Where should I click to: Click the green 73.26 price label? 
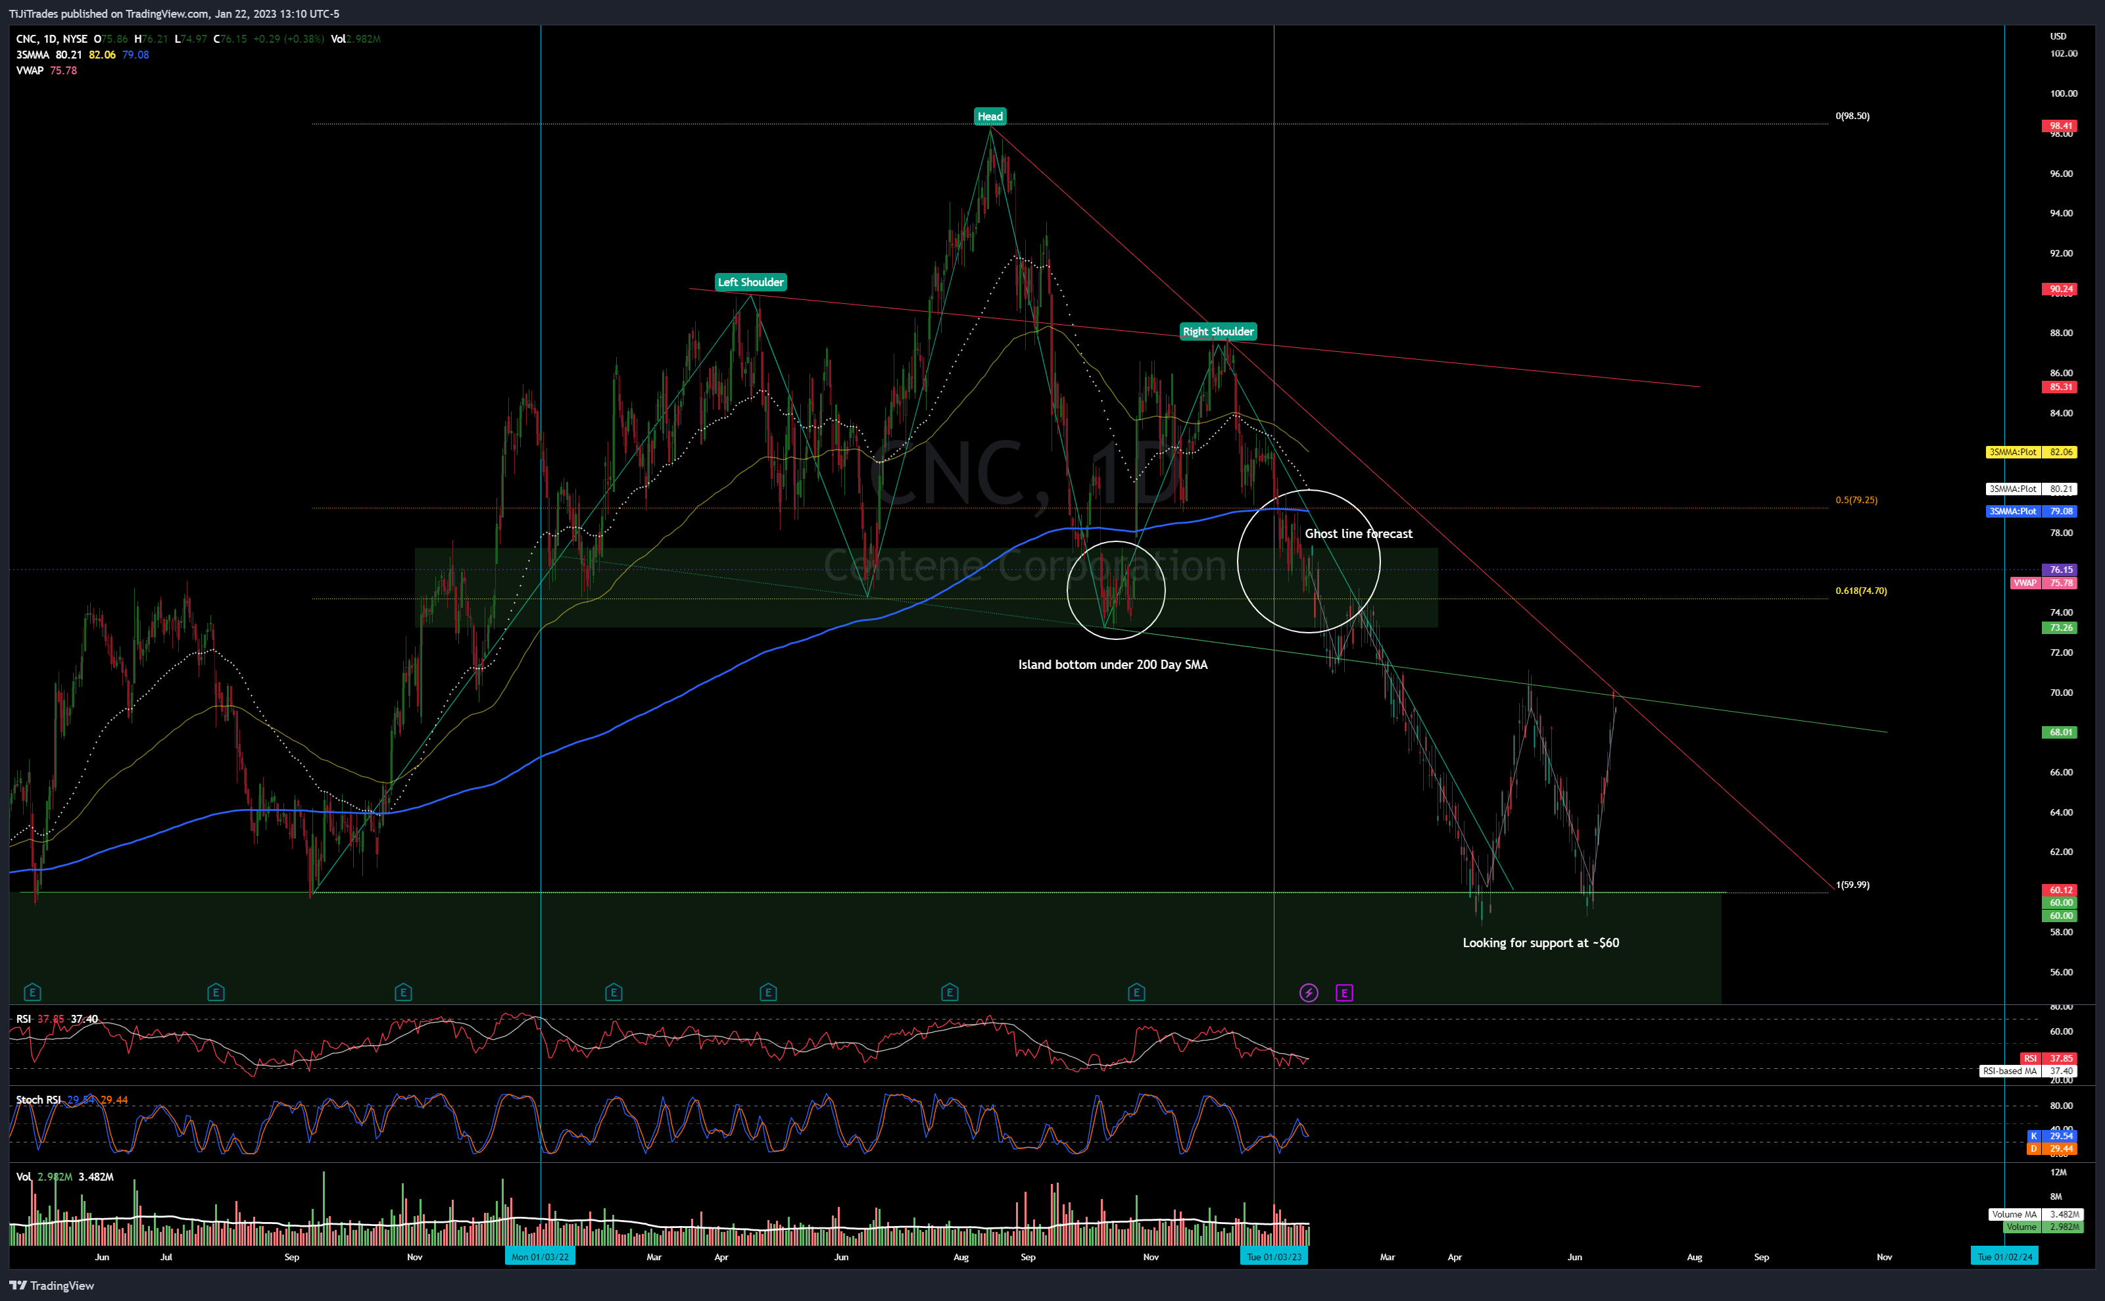2060,628
